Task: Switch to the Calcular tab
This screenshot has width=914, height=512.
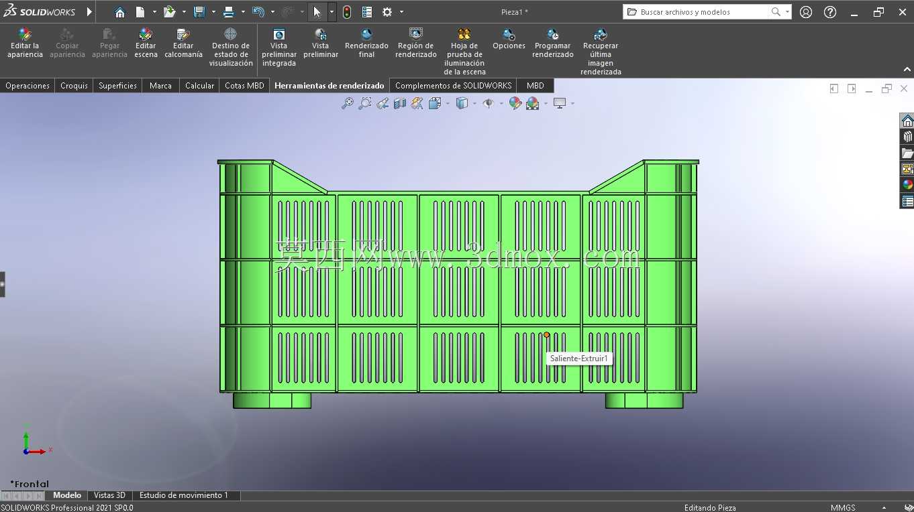Action: [x=199, y=86]
